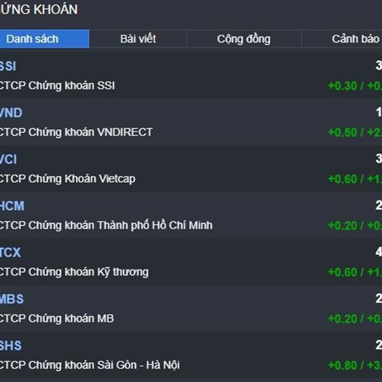Open the MBS ticker symbol
Viewport: 382px width, 382px height.
tap(11, 299)
